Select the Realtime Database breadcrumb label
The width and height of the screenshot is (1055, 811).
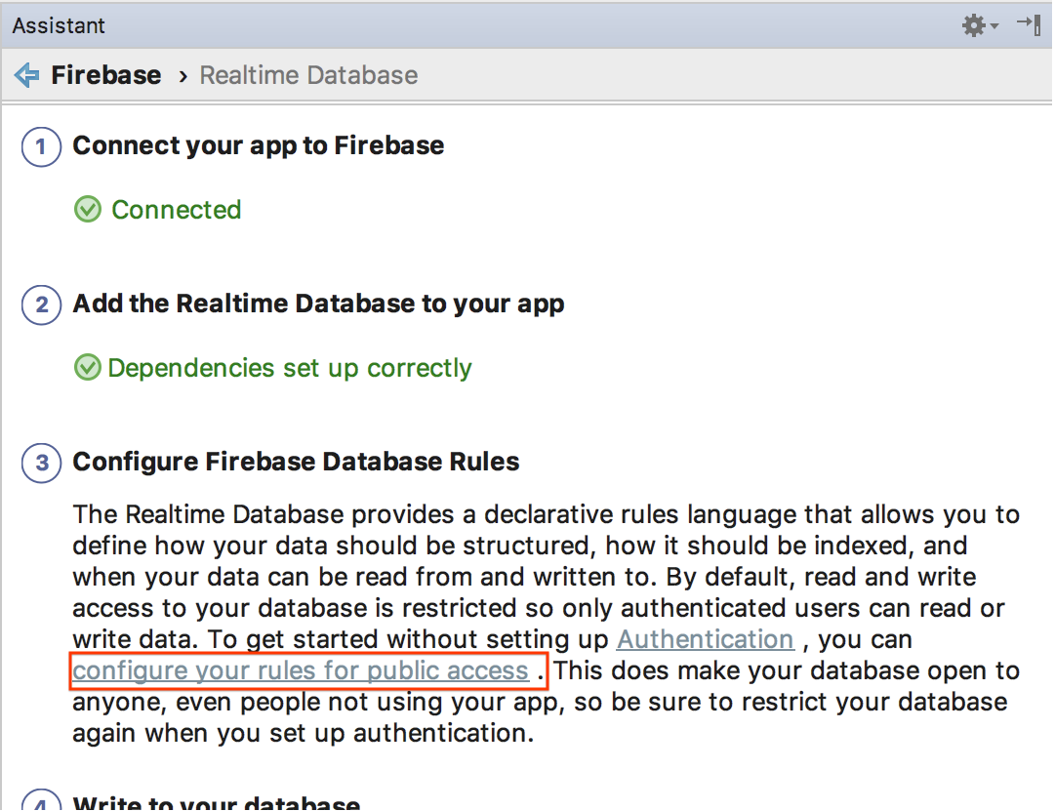308,75
